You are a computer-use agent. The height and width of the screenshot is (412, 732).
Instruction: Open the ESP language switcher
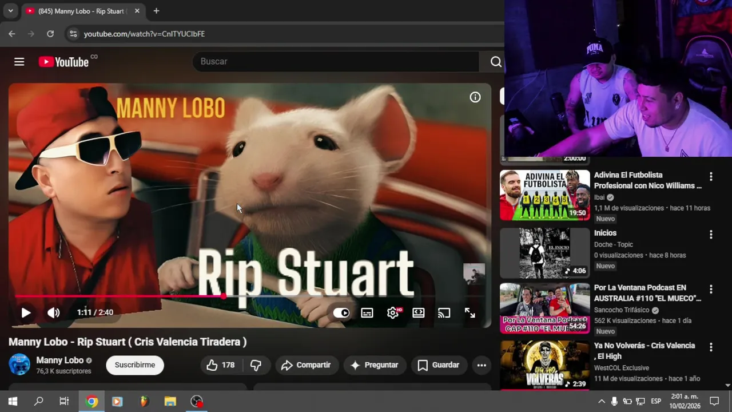click(x=656, y=401)
